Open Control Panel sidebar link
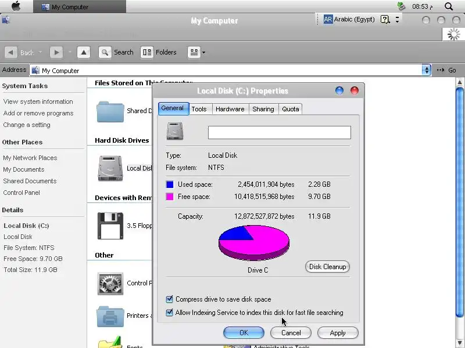 click(x=22, y=193)
